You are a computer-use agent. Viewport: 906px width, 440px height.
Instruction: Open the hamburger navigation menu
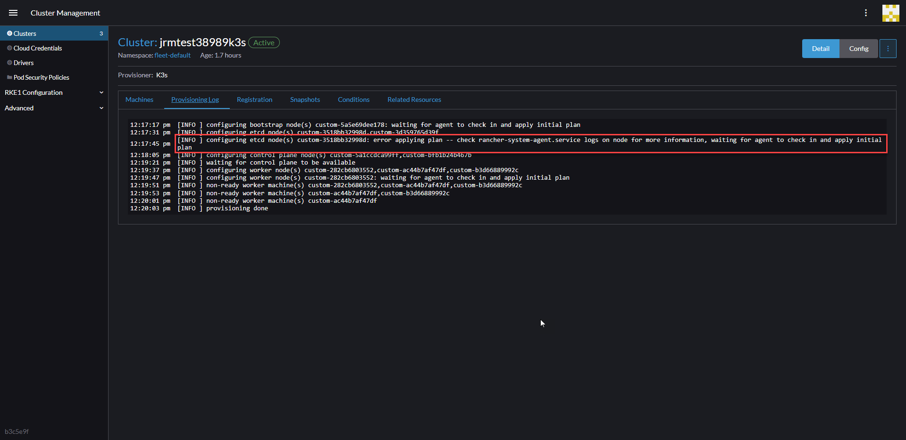tap(13, 13)
